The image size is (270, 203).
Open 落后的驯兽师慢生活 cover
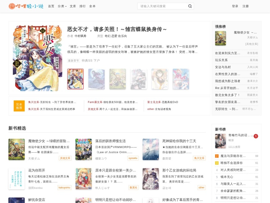(x=84, y=149)
